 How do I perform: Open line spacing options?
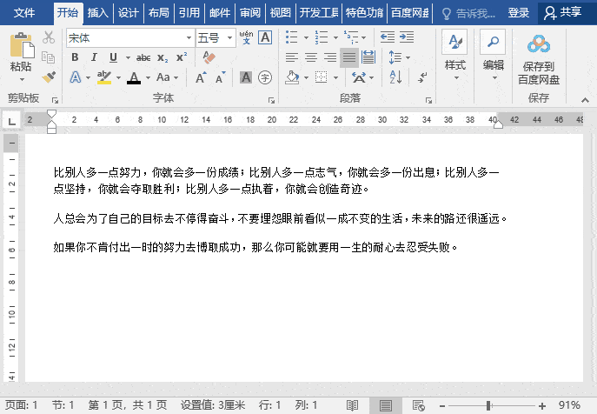399,57
